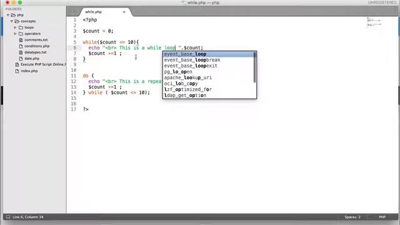The width and height of the screenshot is (400, 225).
Task: Open index.php from the sidebar
Action: 29,71
